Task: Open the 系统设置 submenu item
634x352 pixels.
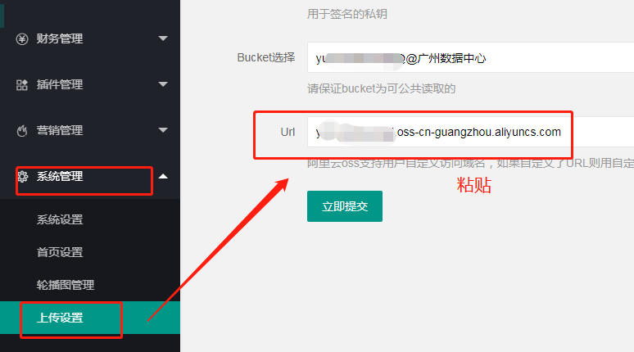Action: 60,219
